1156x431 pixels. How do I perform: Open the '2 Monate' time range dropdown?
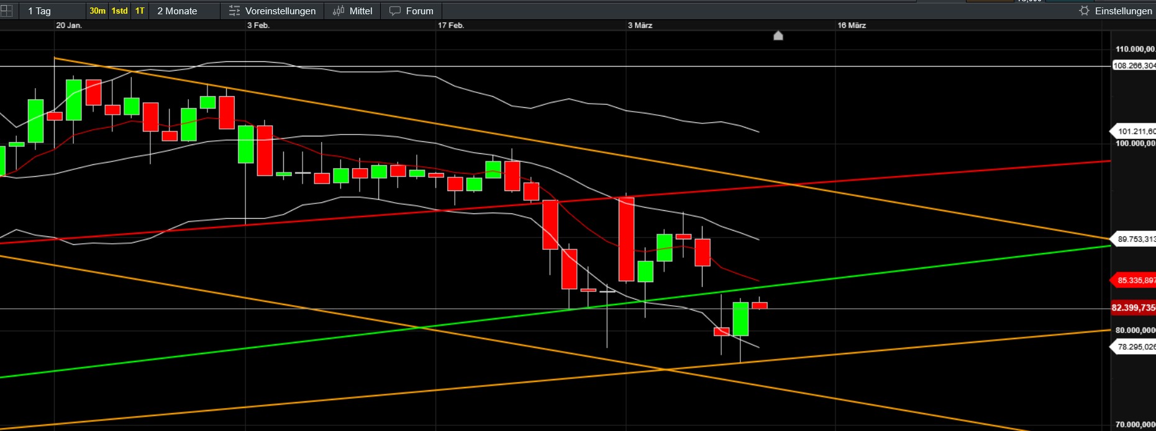(184, 11)
